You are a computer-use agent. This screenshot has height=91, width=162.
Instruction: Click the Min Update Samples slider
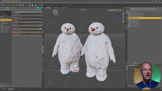coord(27,15)
